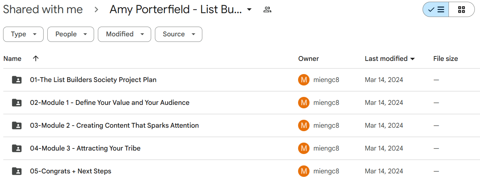The height and width of the screenshot is (181, 480).
Task: Click folder icon next to 04-Module 3
Action: (17, 148)
